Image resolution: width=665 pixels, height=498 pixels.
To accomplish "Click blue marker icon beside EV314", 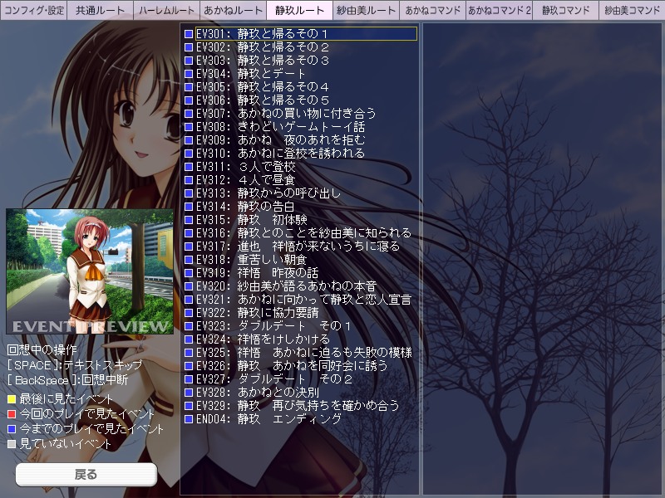I will click(189, 207).
